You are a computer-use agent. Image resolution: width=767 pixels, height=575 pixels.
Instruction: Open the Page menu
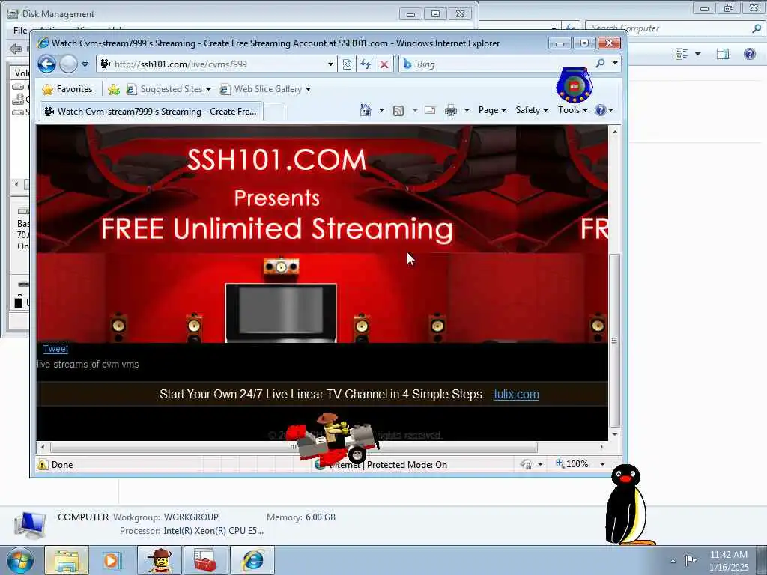coord(492,110)
